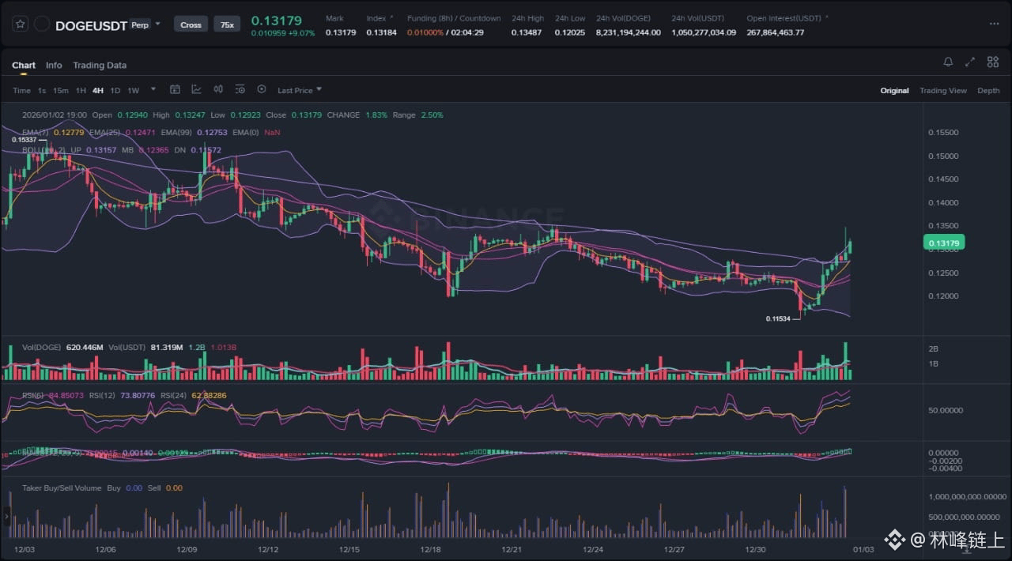Open the DOGEUSDT pair selector dropdown arrow
The height and width of the screenshot is (561, 1012).
pyautogui.click(x=157, y=24)
